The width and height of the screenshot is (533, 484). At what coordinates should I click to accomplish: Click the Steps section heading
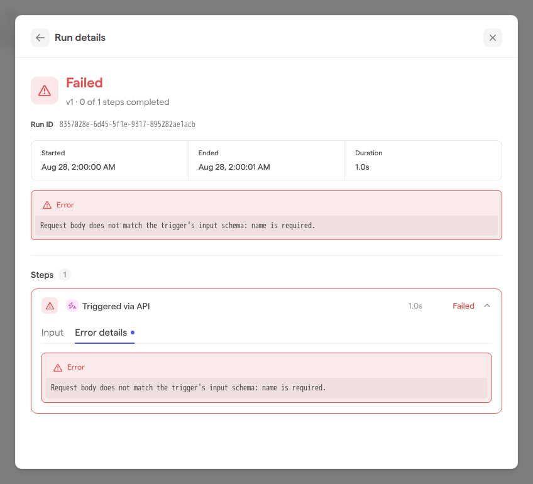[x=42, y=275]
